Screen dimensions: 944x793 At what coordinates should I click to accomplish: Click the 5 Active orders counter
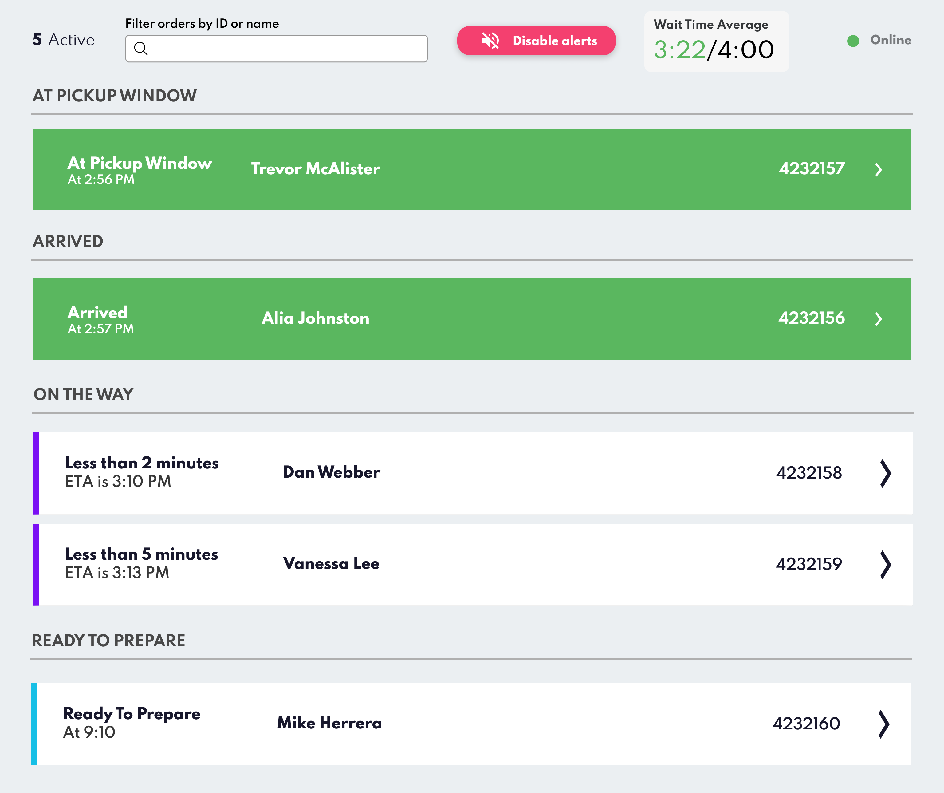64,40
